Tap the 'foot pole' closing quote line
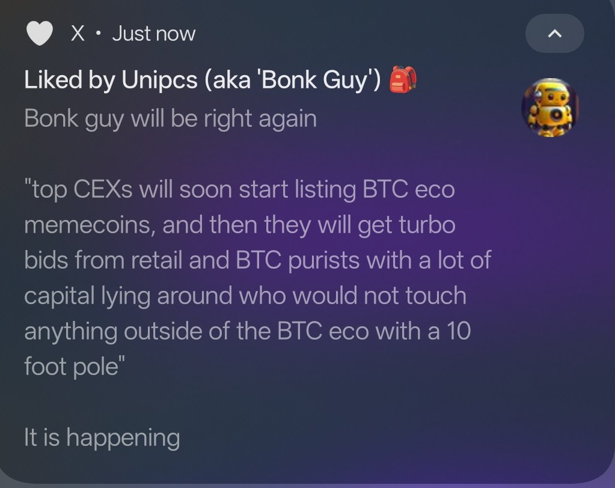 (x=75, y=367)
